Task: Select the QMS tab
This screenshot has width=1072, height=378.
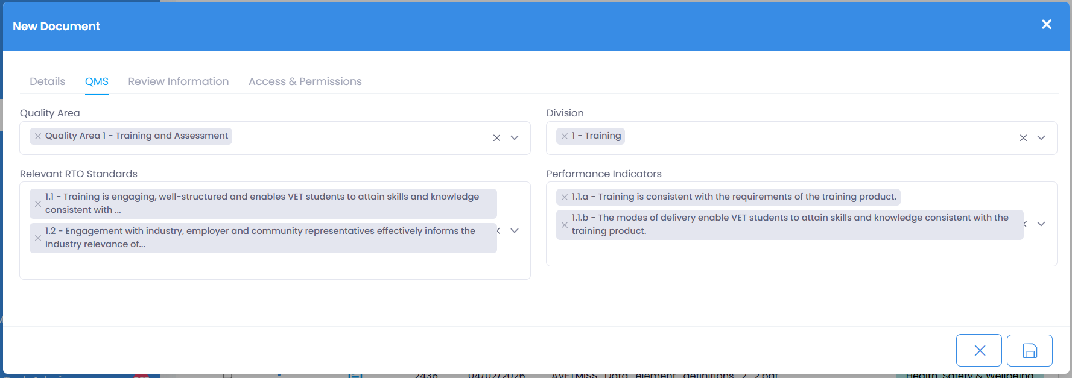Action: (x=97, y=81)
